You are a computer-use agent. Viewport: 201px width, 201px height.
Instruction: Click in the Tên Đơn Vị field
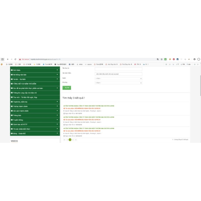tap(118, 69)
